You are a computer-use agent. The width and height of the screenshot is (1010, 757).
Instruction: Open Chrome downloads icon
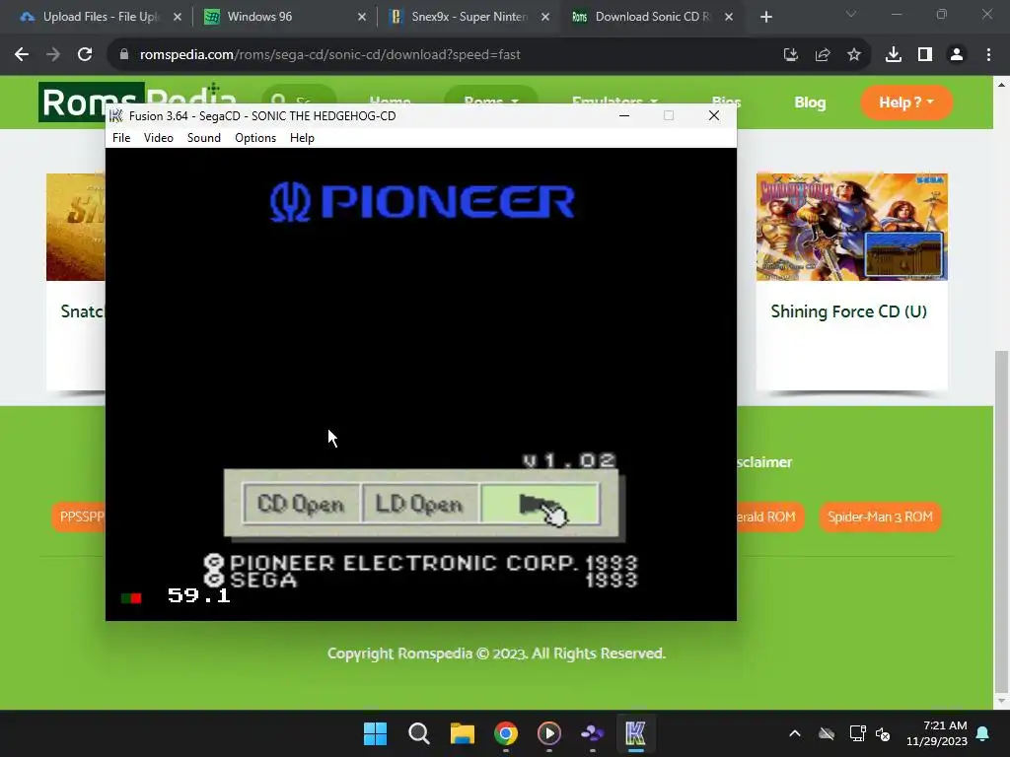click(894, 55)
